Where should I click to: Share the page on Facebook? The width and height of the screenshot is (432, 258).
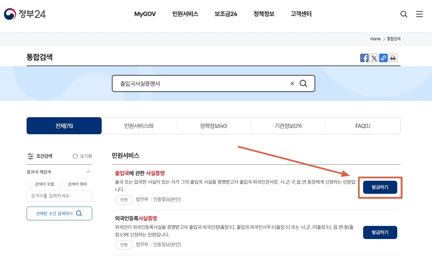pos(364,58)
